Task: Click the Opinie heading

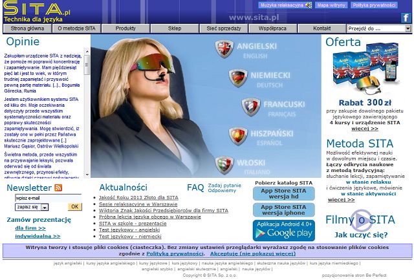Action: [23, 41]
